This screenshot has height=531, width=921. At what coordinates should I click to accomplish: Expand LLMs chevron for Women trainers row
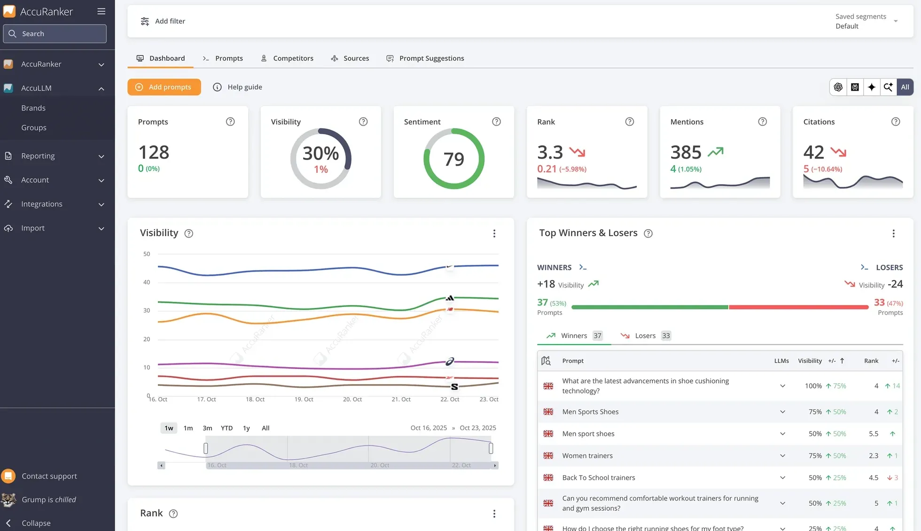click(x=782, y=455)
